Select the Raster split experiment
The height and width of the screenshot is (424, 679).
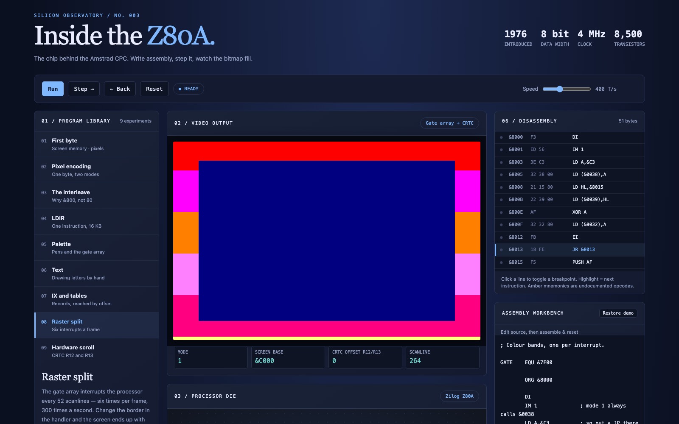pos(97,325)
